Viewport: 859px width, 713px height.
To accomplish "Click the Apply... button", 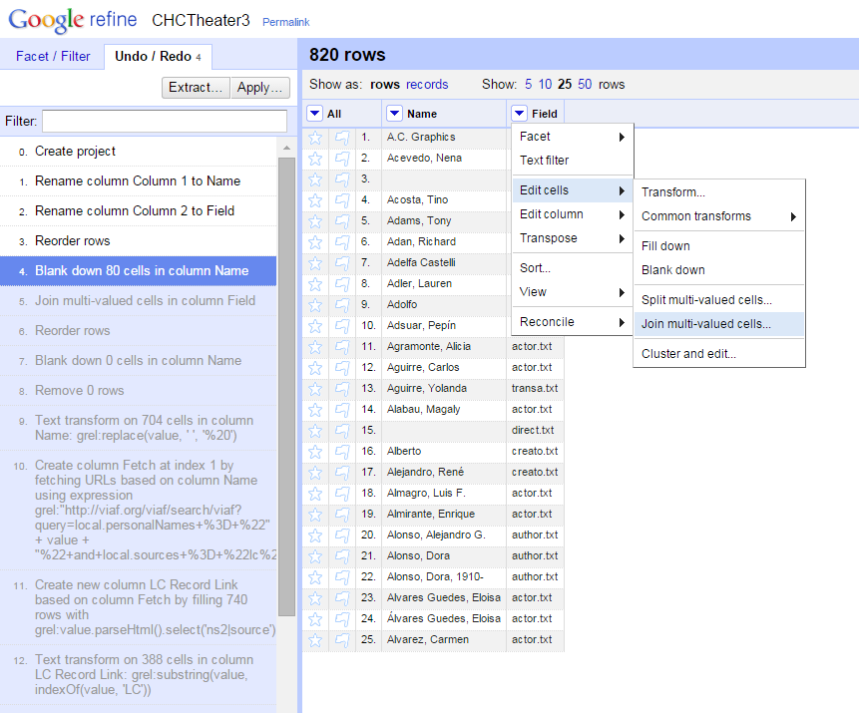I will point(259,88).
